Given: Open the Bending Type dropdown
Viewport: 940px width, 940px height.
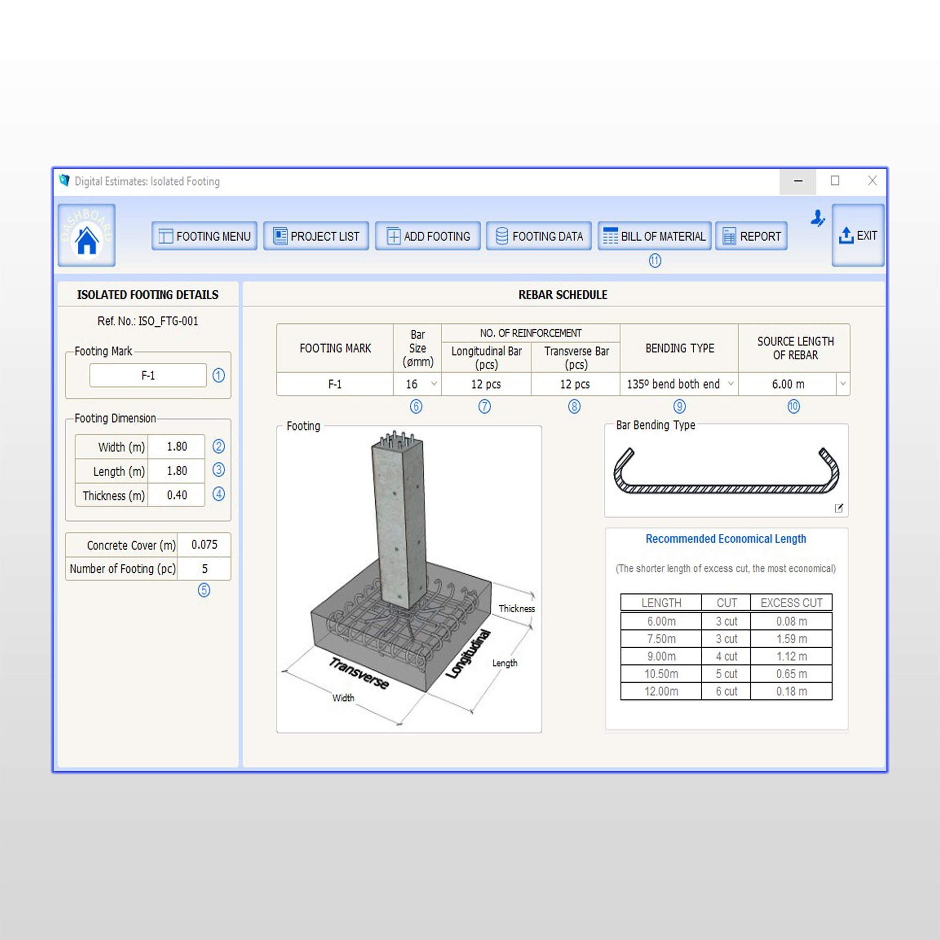Looking at the screenshot, I should point(732,384).
